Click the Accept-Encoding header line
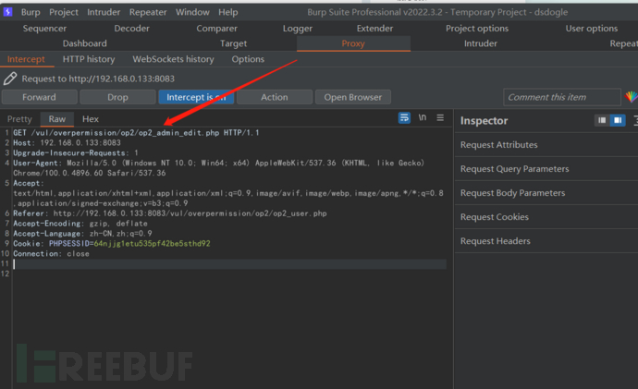The image size is (638, 389). 80,224
